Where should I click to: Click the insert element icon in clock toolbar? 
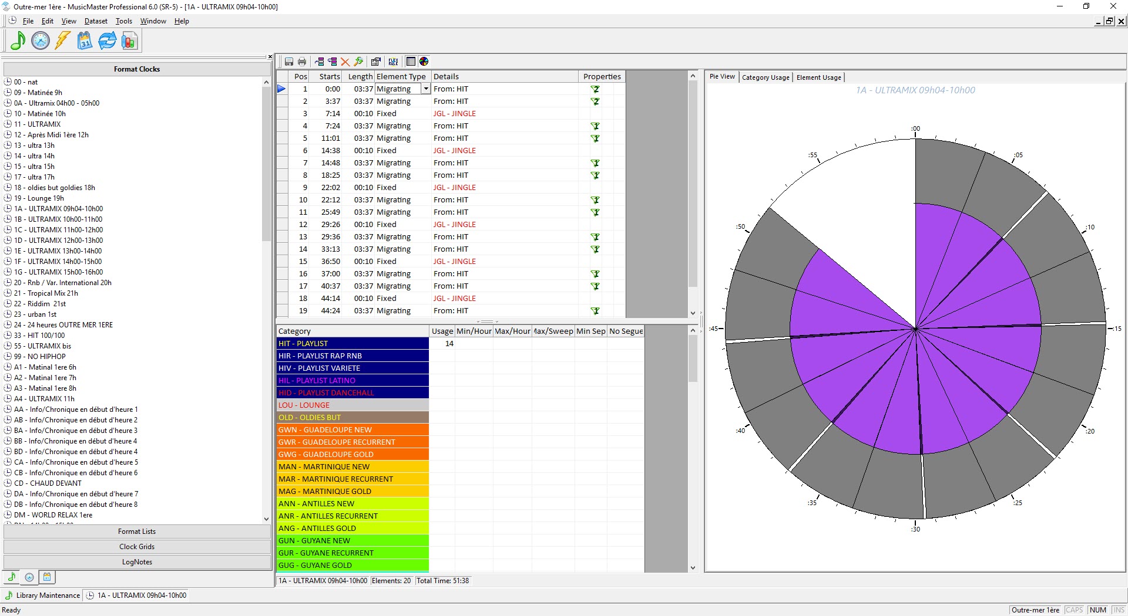(320, 62)
